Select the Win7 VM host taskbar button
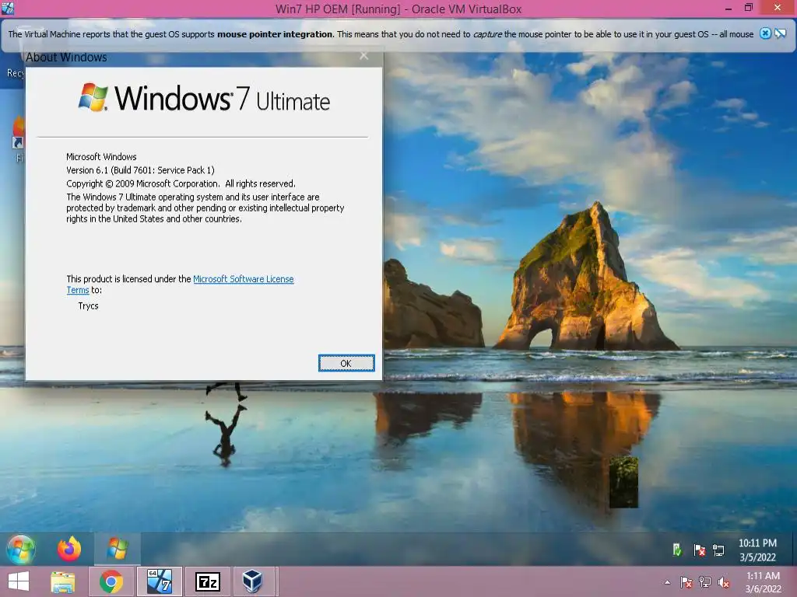Viewport: 797px width, 597px height. pos(160,581)
